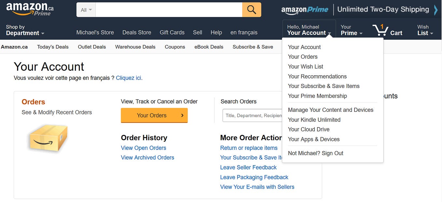The image size is (442, 202).
Task: Click the Amazon.ca Prime logo
Action: point(30,9)
